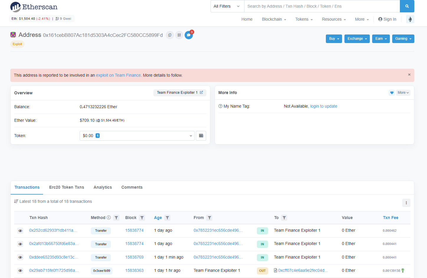
Task: Open transaction 0x252cd62933f1db411a hash link
Action: click(x=53, y=230)
